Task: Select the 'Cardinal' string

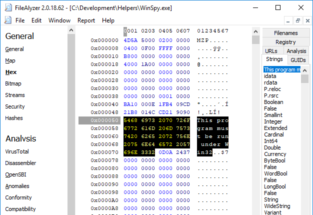Action: pyautogui.click(x=273, y=134)
